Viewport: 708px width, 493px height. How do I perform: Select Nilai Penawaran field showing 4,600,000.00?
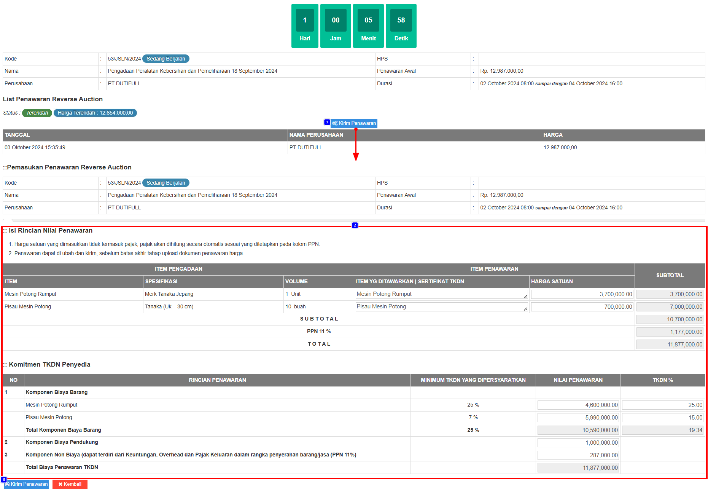(x=578, y=405)
